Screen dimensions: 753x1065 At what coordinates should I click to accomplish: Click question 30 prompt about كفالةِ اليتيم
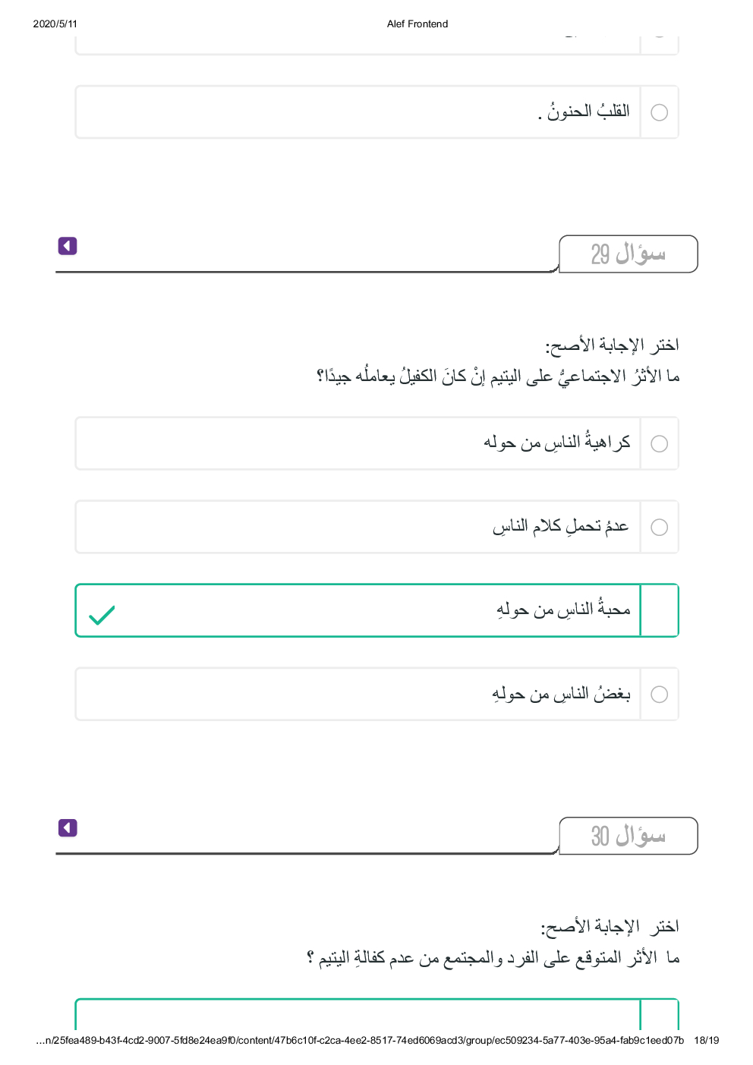click(493, 958)
